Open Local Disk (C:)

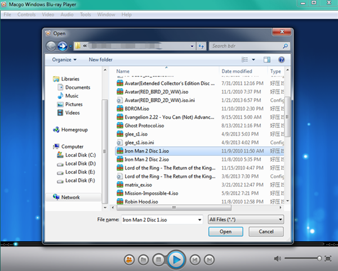click(76, 155)
